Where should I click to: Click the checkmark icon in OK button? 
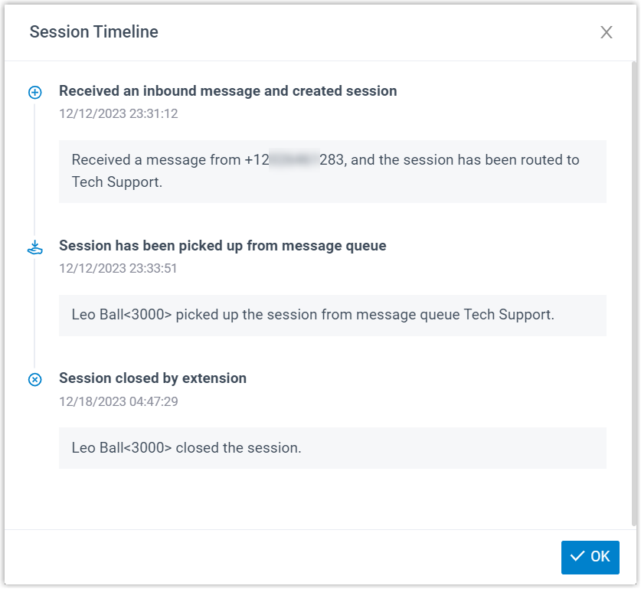click(x=577, y=557)
